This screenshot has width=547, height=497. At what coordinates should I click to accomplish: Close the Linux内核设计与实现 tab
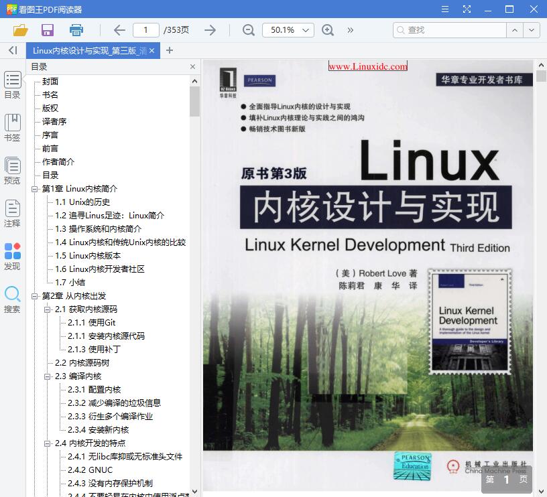click(151, 50)
